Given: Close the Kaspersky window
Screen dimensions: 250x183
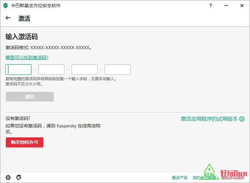Looking at the screenshot, I should click(242, 5).
